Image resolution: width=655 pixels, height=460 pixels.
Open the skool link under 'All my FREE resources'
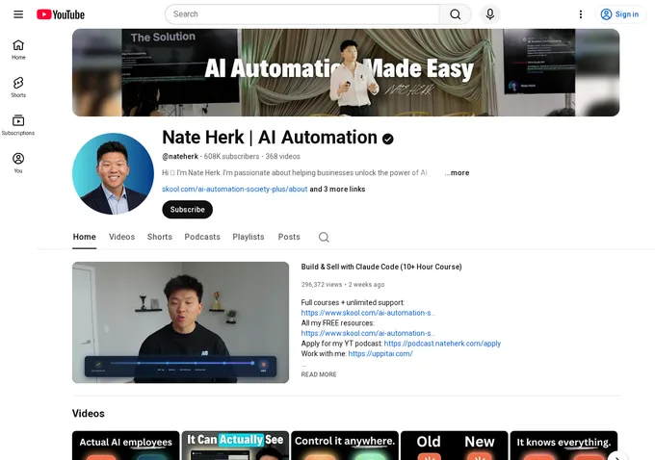tap(368, 333)
